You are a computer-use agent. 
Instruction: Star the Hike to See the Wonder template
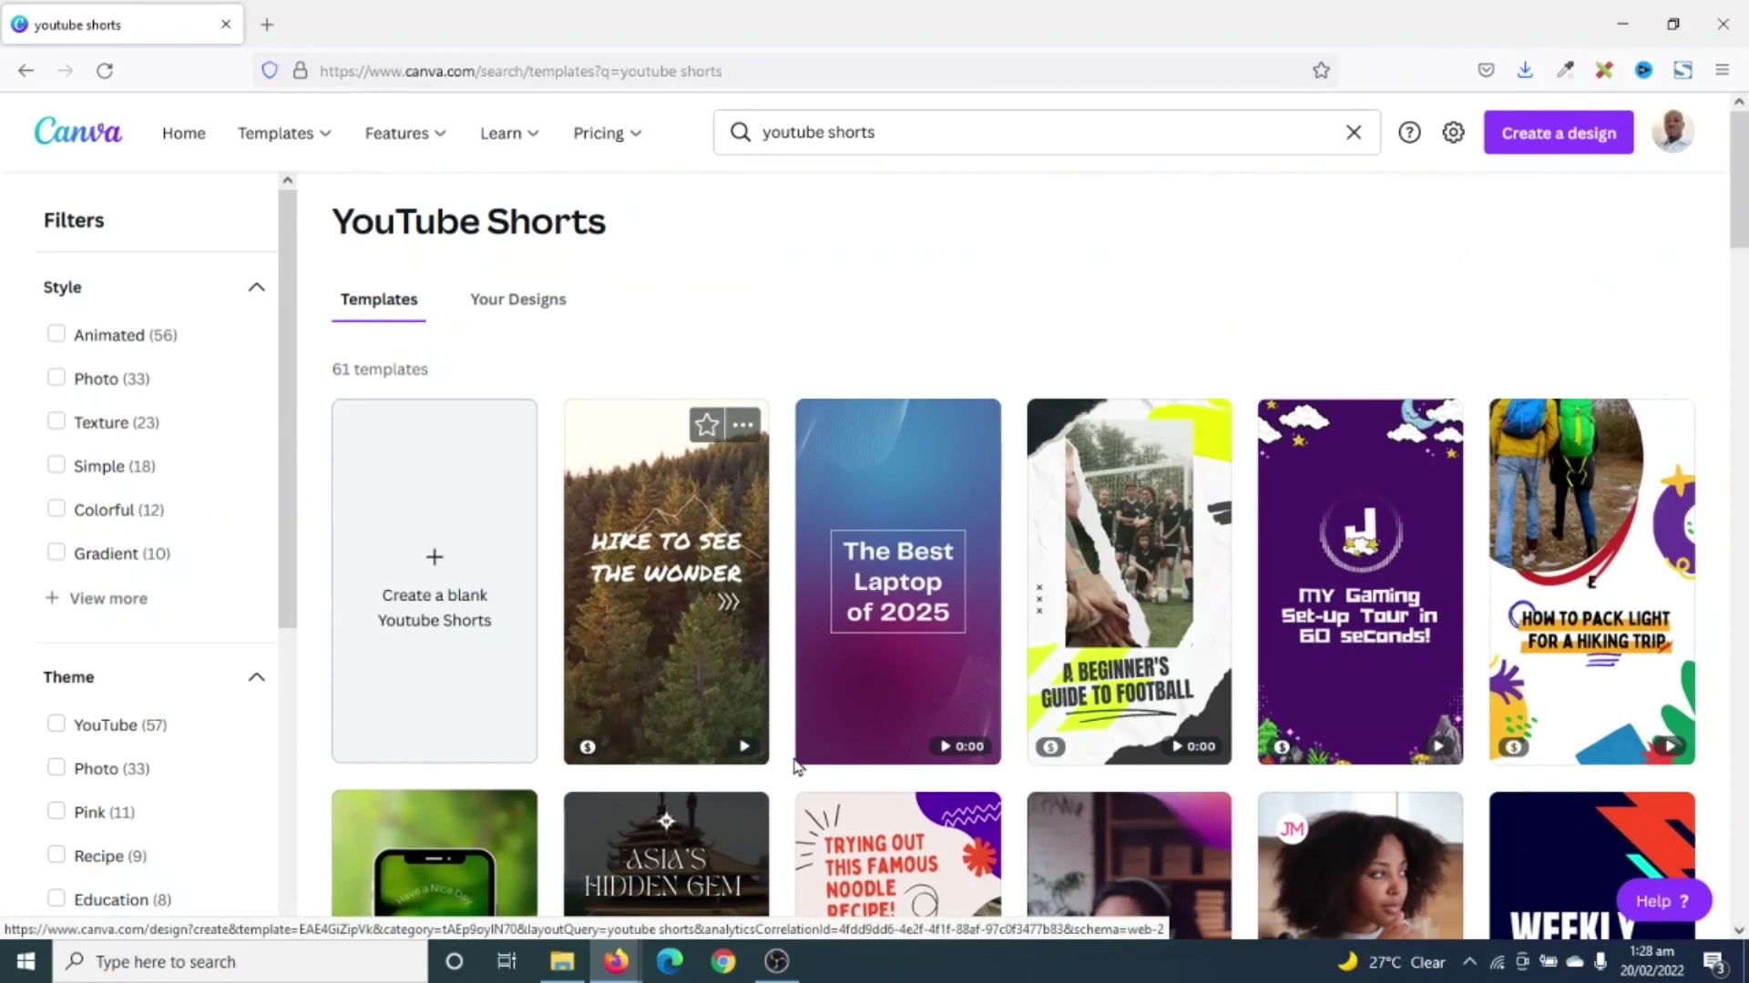[x=706, y=424]
